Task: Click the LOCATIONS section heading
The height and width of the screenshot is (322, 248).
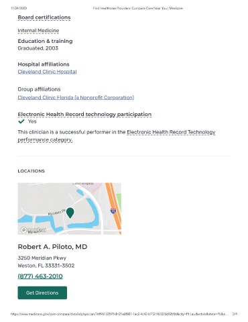Action: pos(32,171)
